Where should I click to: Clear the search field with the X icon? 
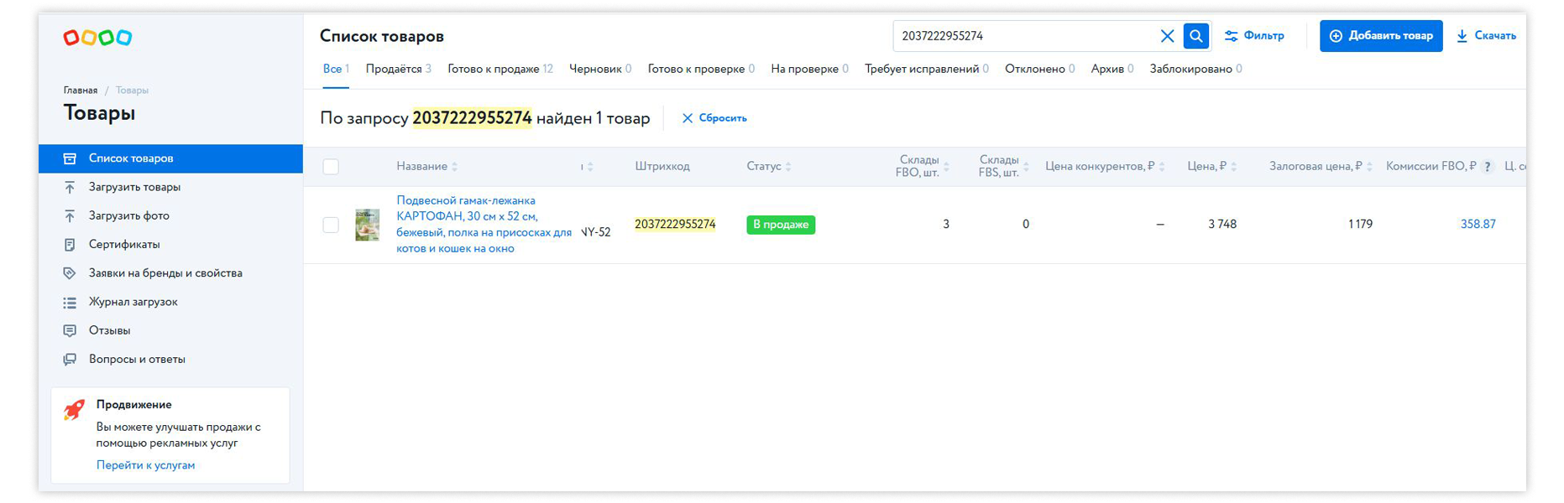(x=1167, y=36)
